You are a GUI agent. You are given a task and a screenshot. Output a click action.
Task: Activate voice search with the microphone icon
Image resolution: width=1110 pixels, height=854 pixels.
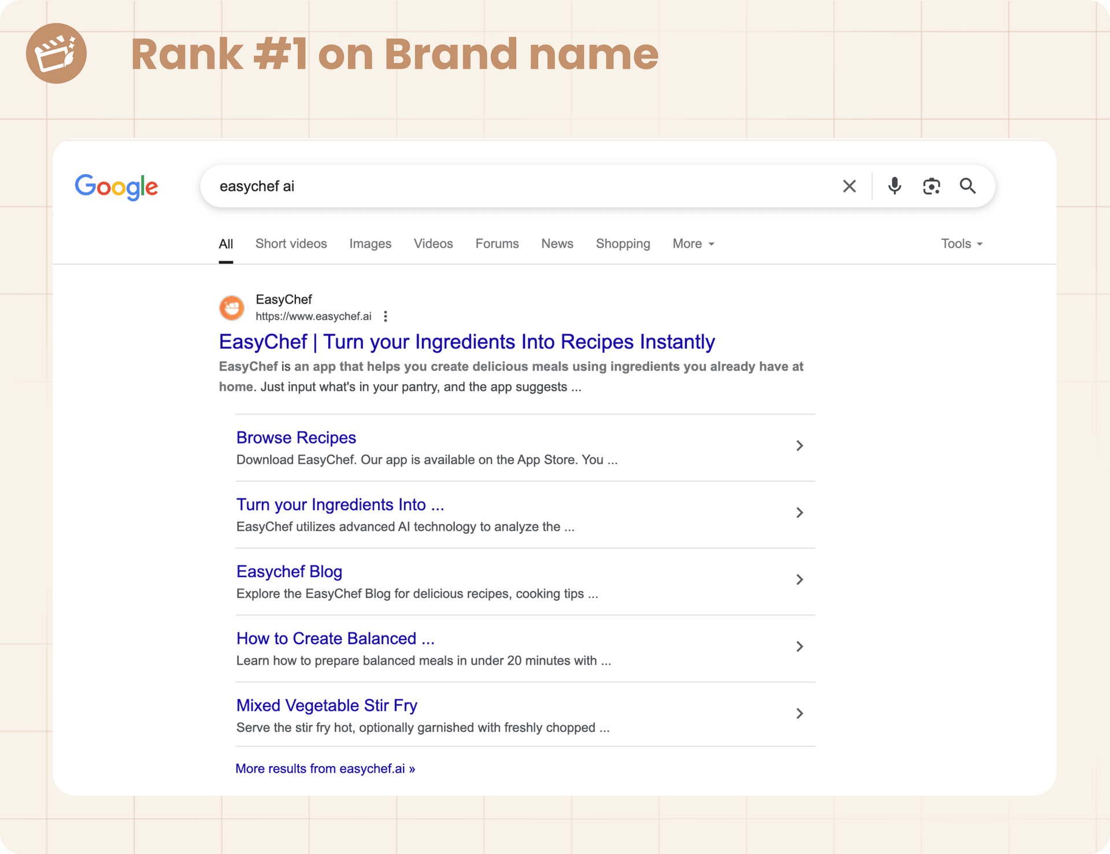tap(894, 186)
